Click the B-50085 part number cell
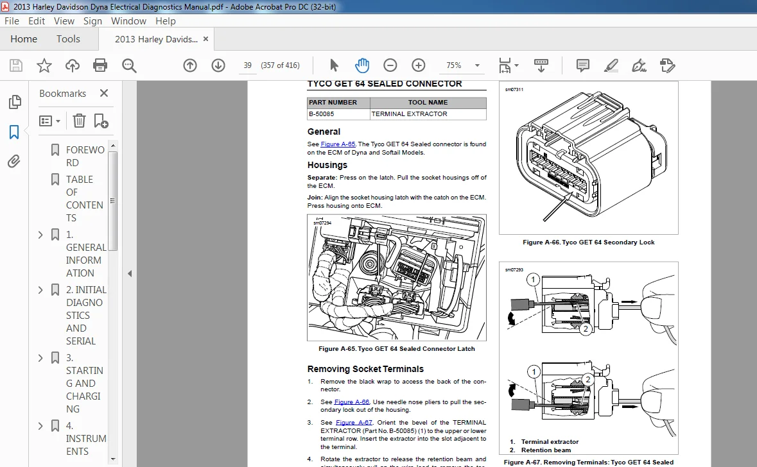Image resolution: width=757 pixels, height=467 pixels. point(338,114)
